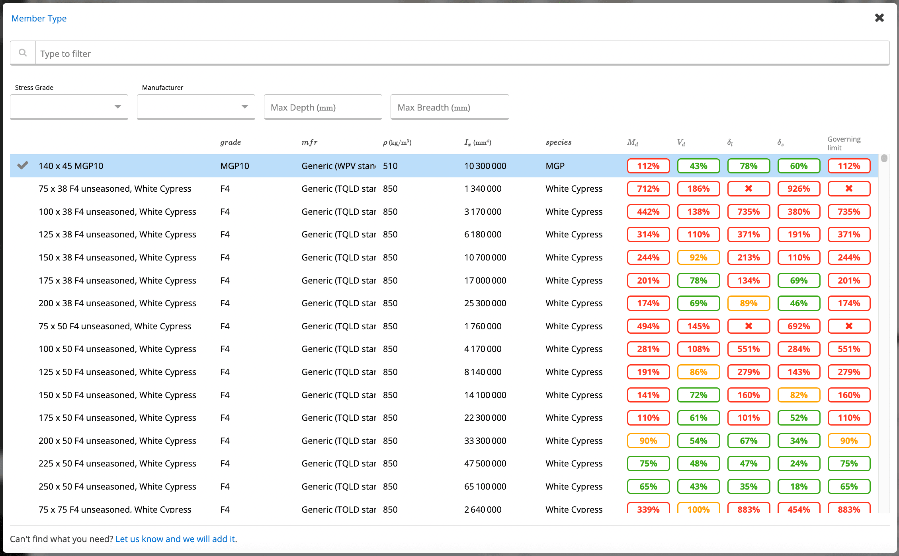
Task: Select 140 x 45 MGP10 row
Action: tap(444, 166)
